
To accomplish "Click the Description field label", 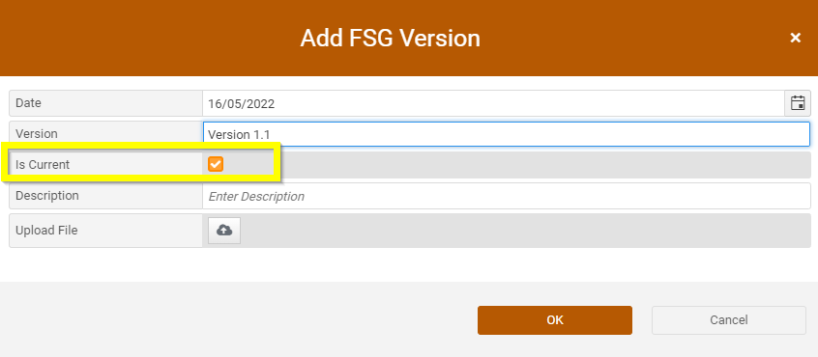I will coord(47,196).
